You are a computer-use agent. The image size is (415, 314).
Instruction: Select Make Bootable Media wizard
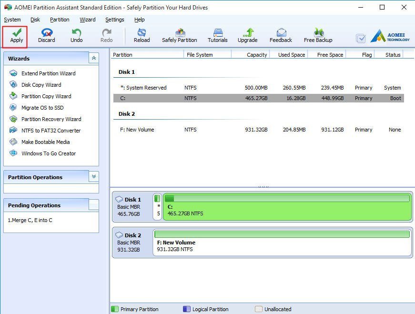coord(46,142)
